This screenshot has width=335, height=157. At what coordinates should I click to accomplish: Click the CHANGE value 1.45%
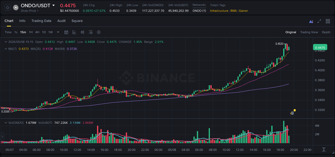pyautogui.click(x=138, y=42)
